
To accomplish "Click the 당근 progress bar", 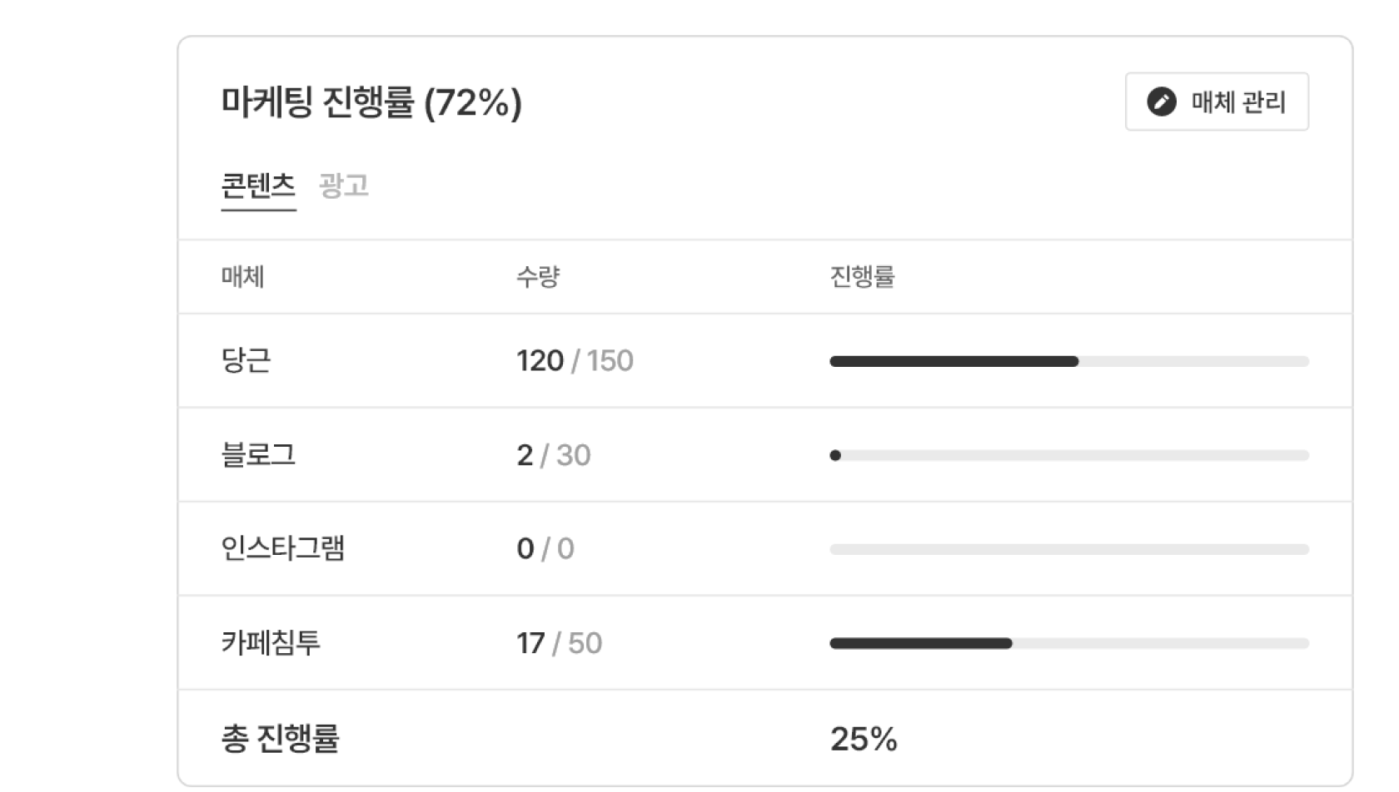I will 1069,362.
